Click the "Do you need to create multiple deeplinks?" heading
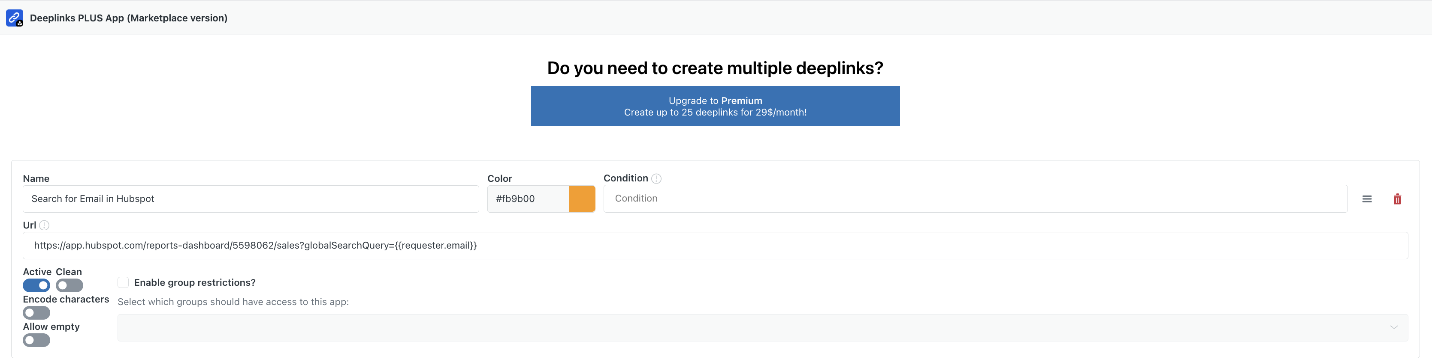This screenshot has height=362, width=1432. tap(715, 68)
